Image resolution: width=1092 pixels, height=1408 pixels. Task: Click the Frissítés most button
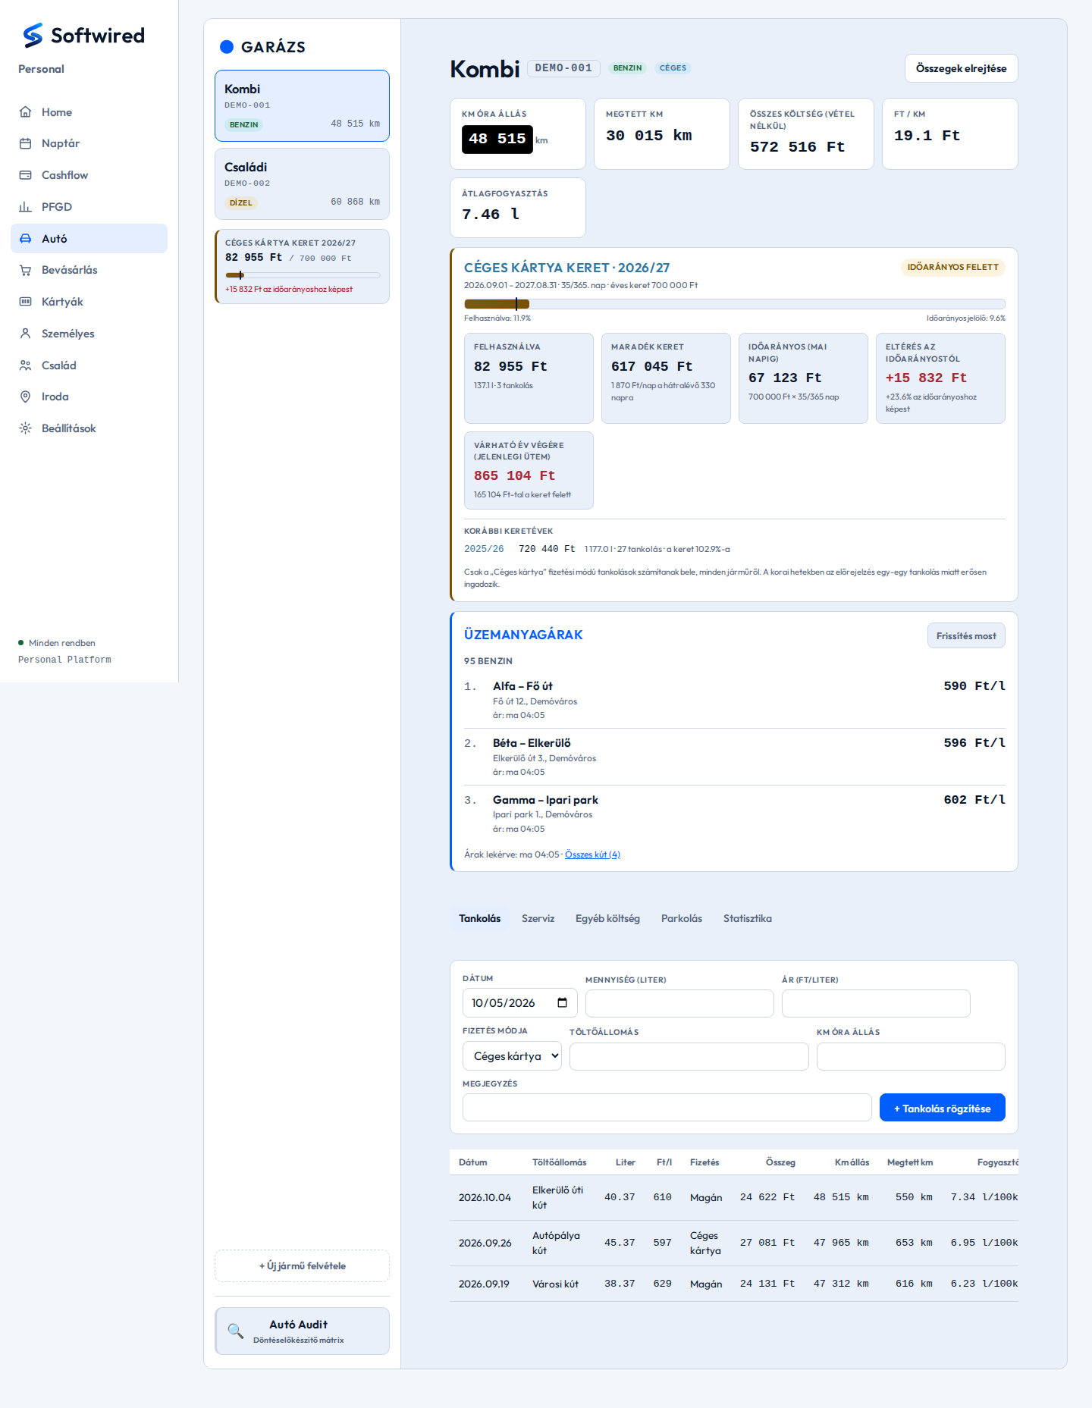966,636
